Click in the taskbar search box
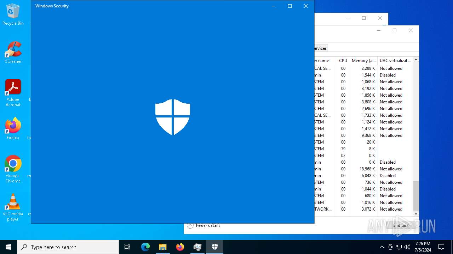 point(68,247)
